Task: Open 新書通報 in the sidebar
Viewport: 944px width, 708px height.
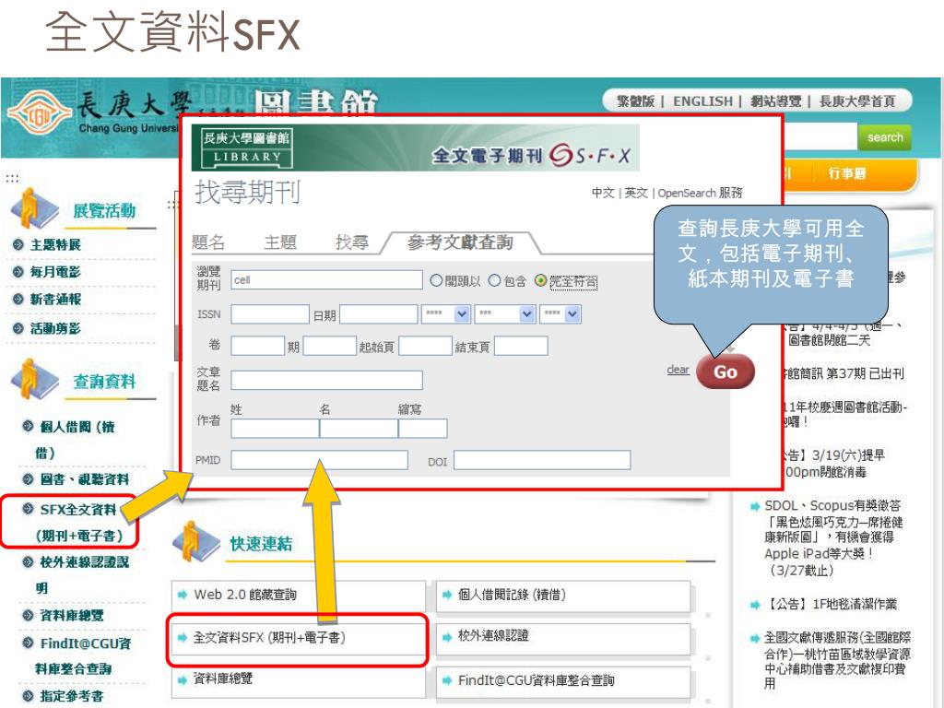Action: (54, 300)
